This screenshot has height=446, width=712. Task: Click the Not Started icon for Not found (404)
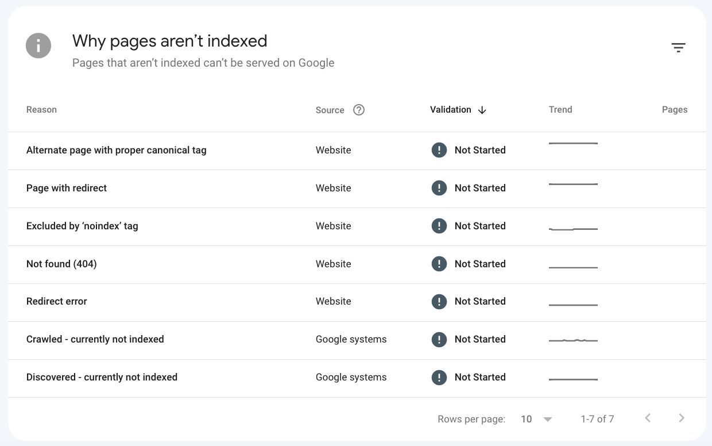point(439,264)
